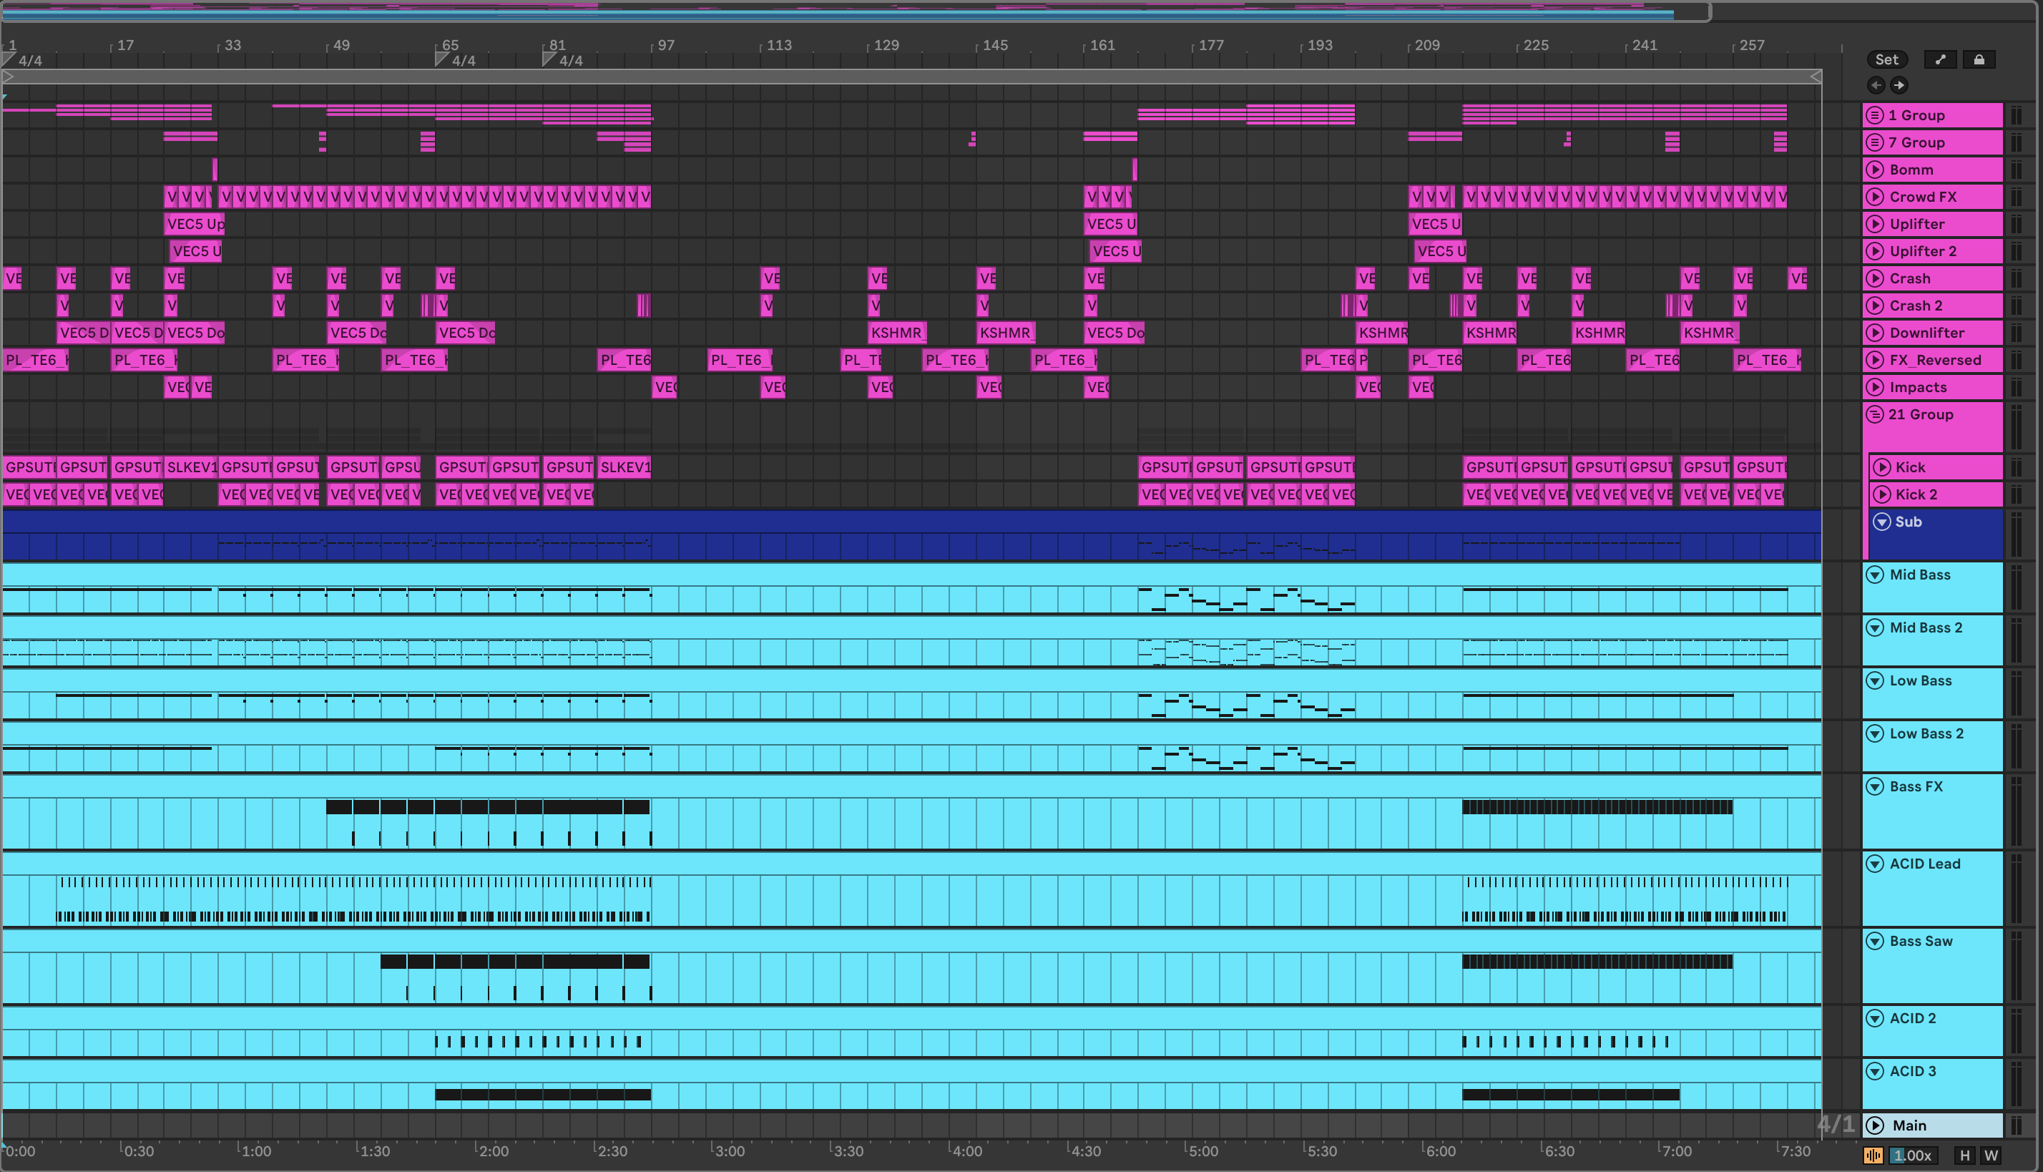Click bar 161 on the beat ruler
Image resolution: width=2043 pixels, height=1172 pixels.
(1102, 46)
